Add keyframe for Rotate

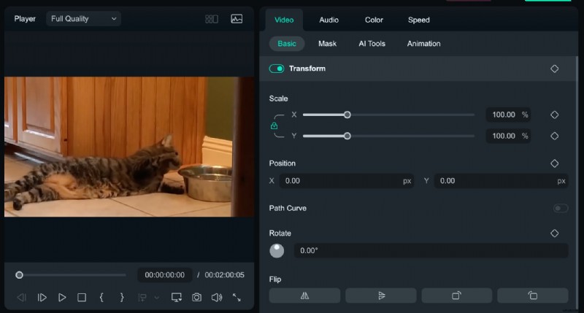(554, 233)
